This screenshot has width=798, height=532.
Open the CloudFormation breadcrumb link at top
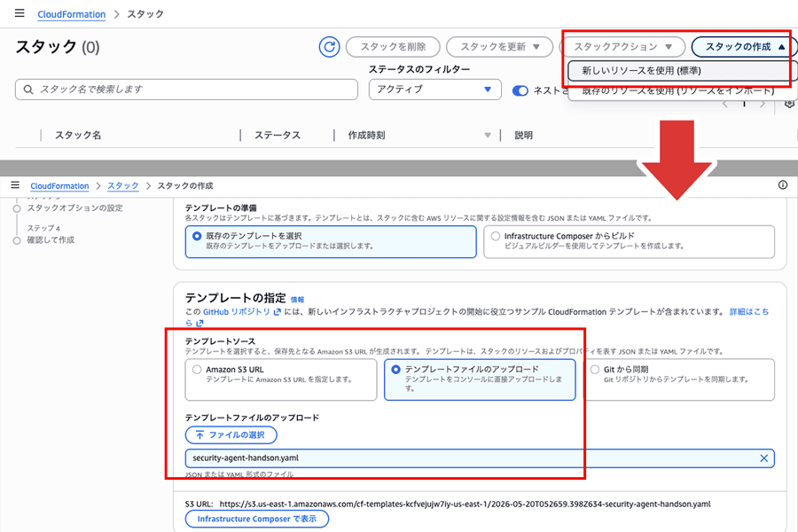coord(71,14)
